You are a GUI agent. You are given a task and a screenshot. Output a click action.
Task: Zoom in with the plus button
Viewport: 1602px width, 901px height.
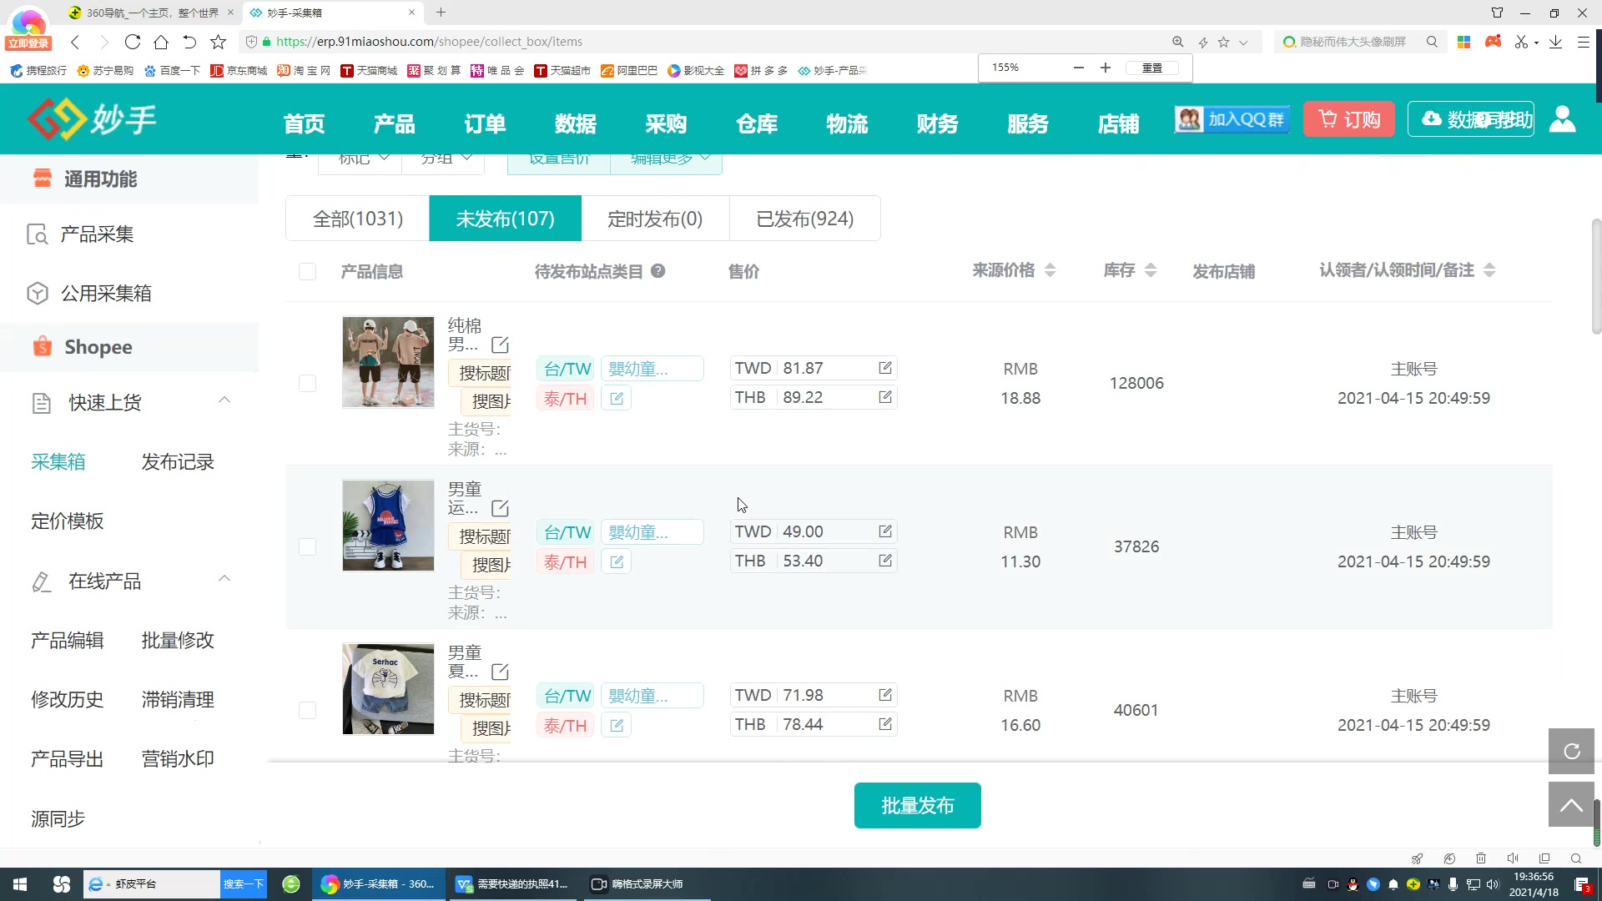[x=1106, y=68]
